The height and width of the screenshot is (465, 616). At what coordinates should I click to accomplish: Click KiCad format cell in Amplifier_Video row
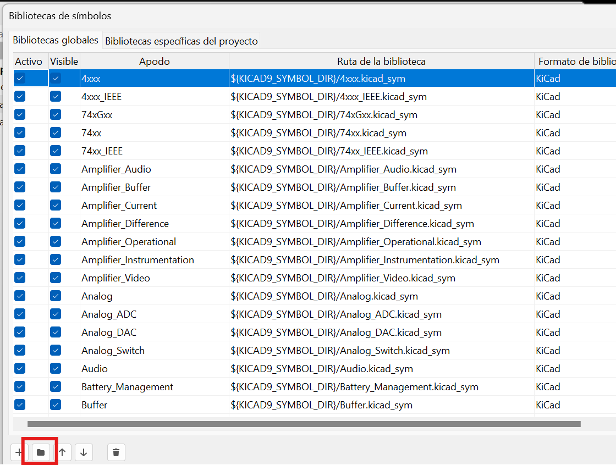575,278
